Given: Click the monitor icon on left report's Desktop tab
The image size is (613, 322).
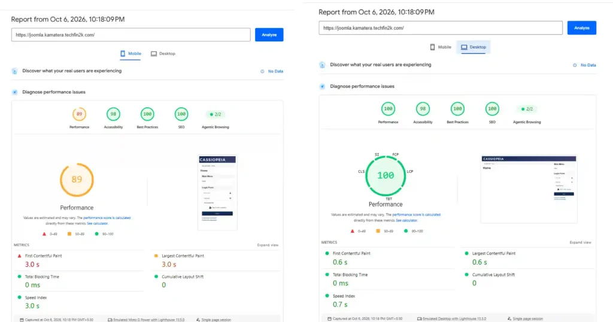Looking at the screenshot, I should pos(154,53).
